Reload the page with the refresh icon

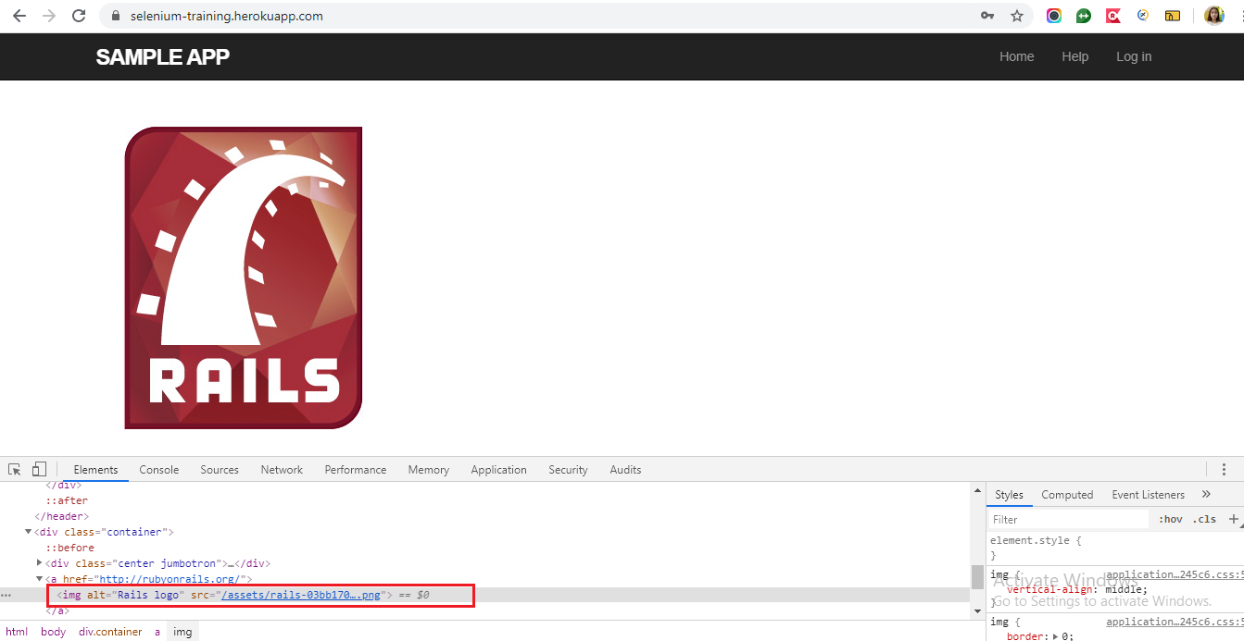79,16
